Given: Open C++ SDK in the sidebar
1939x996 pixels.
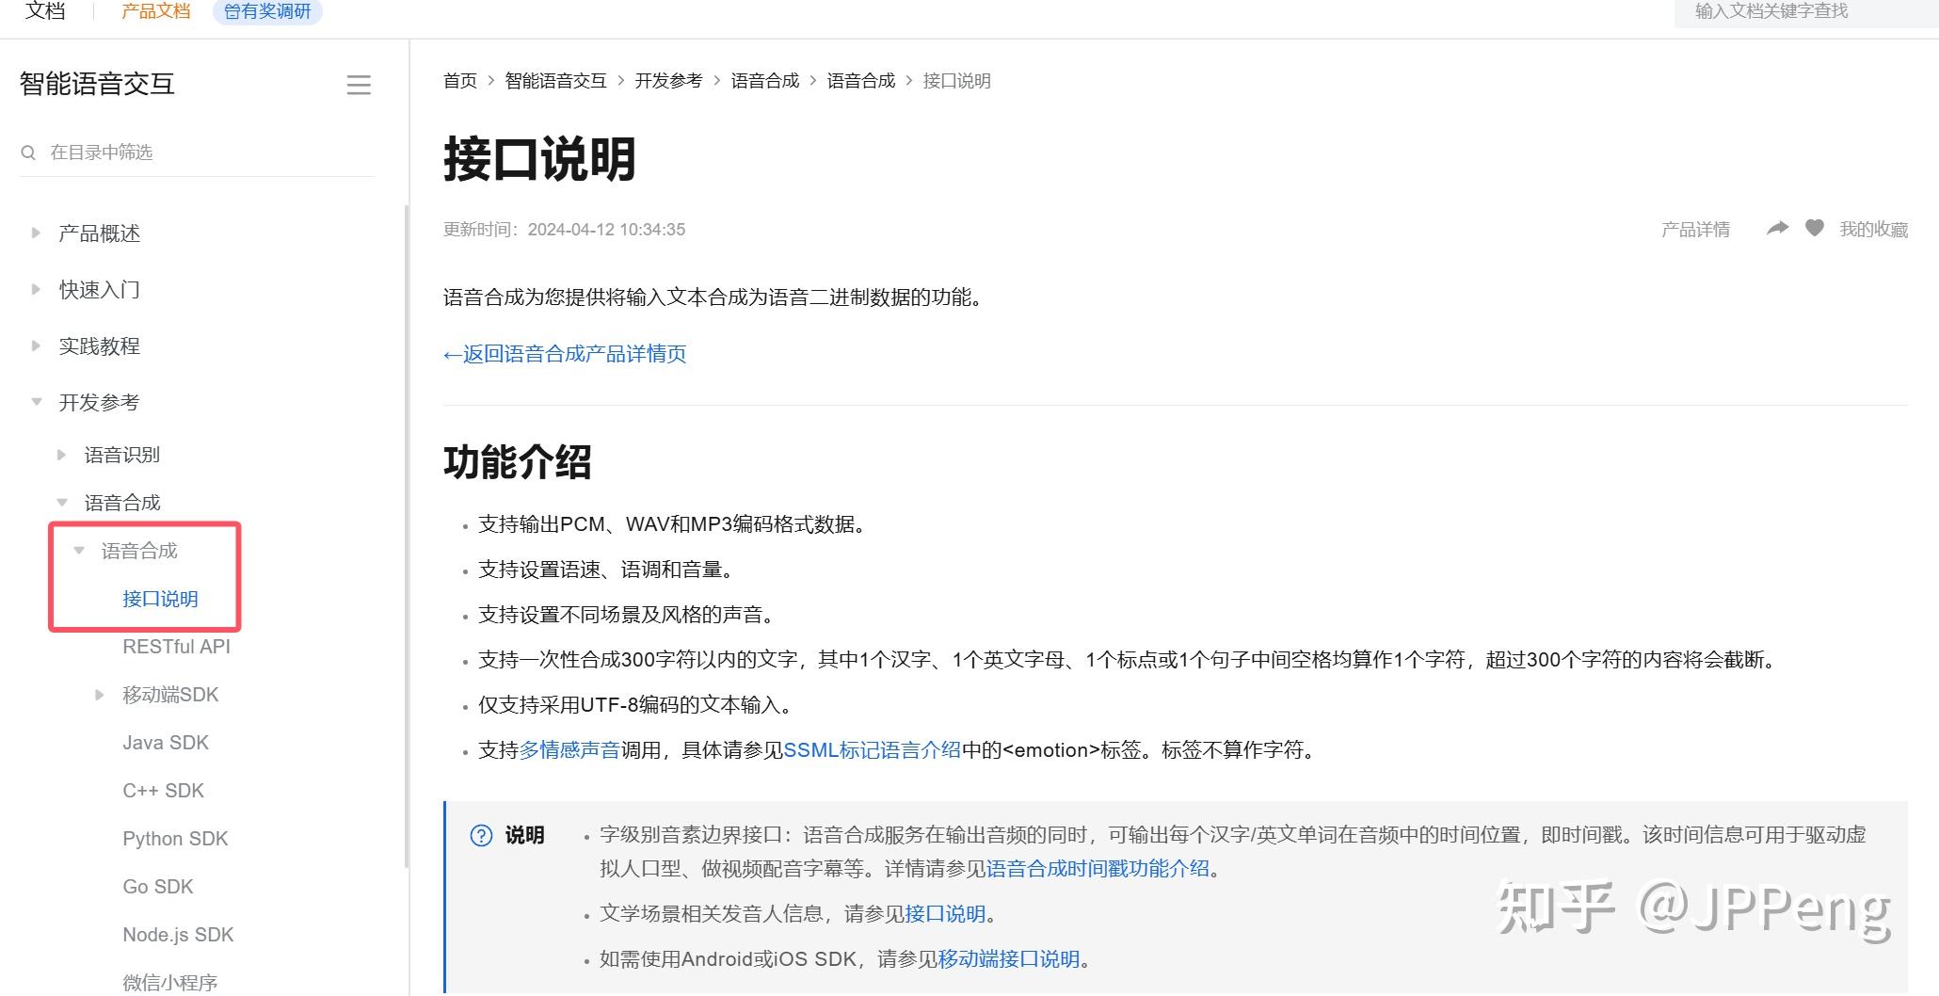Looking at the screenshot, I should [x=163, y=791].
